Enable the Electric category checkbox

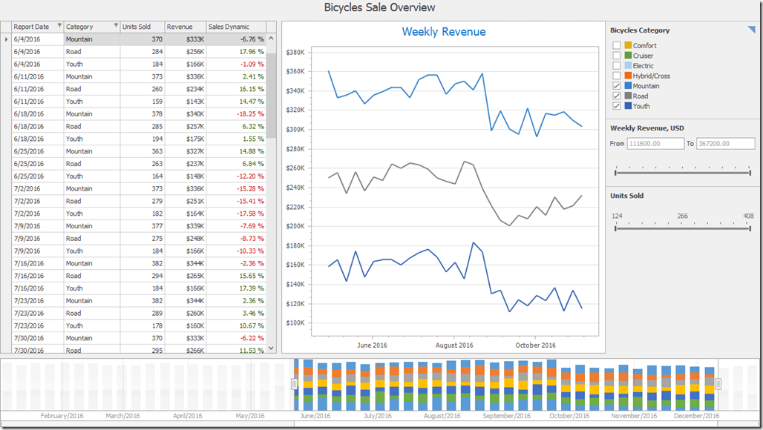point(617,65)
